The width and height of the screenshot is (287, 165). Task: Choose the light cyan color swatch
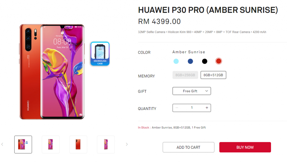coord(176,61)
